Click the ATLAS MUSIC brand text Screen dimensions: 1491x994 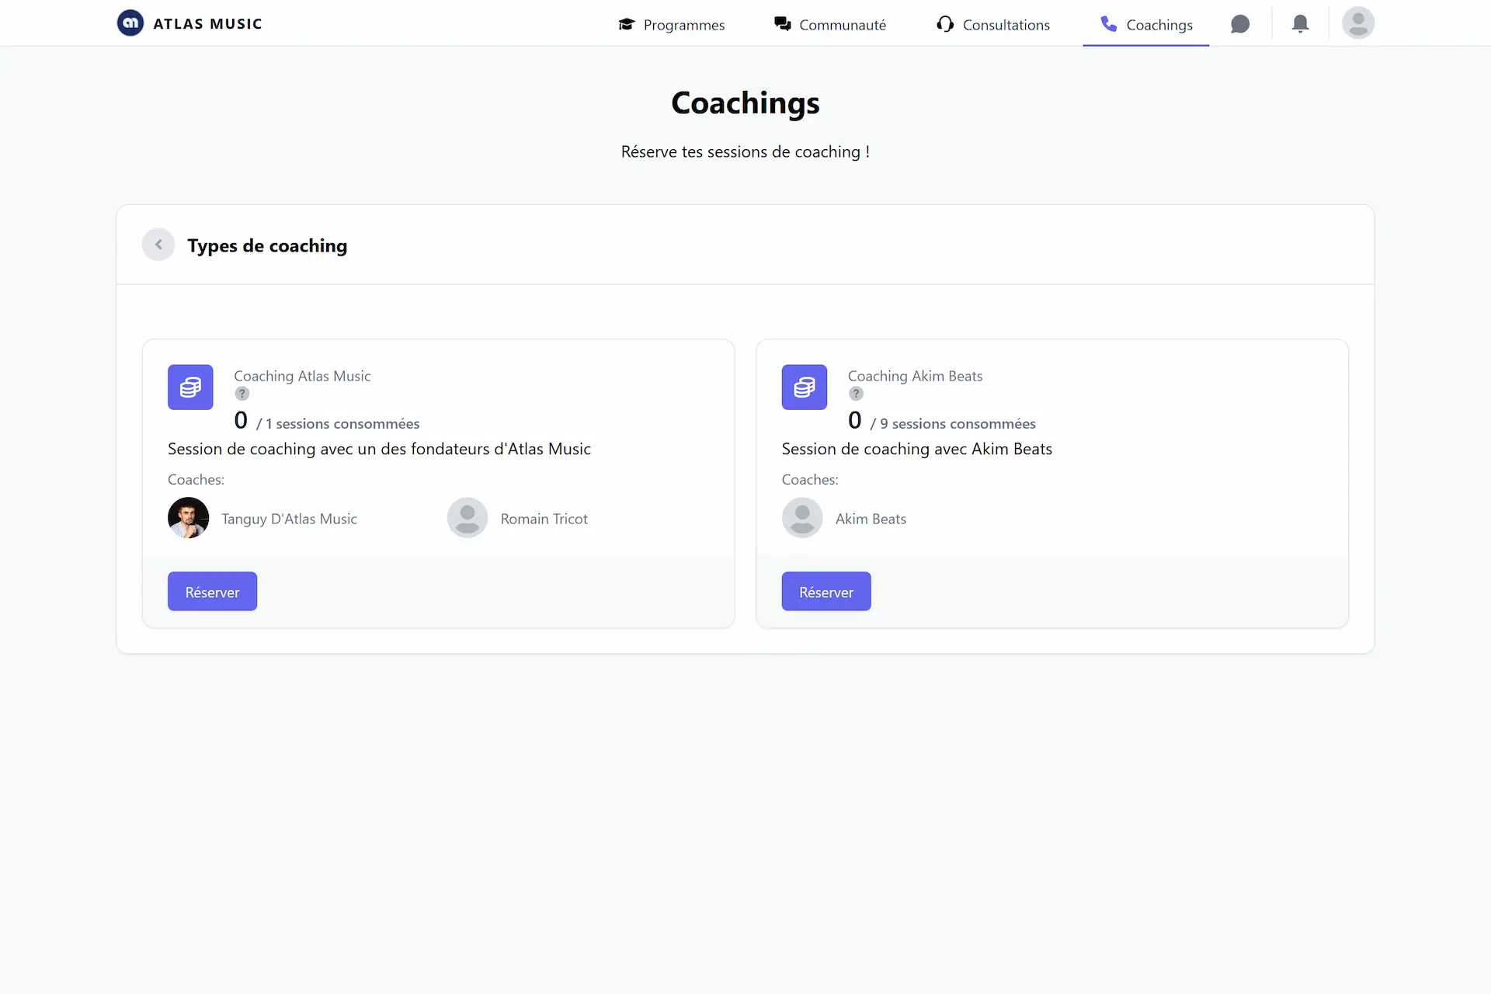click(x=207, y=24)
